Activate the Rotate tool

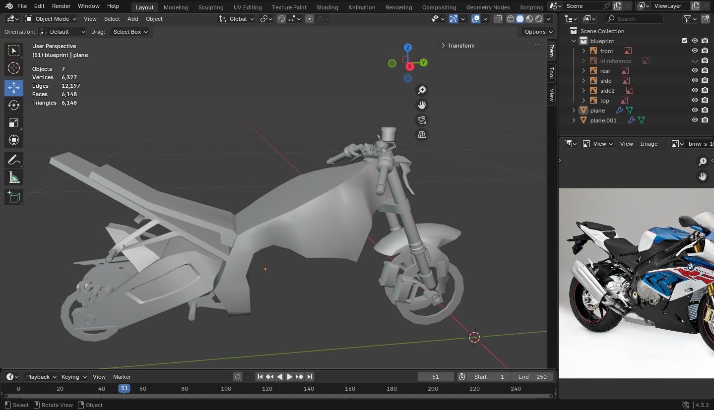14,105
